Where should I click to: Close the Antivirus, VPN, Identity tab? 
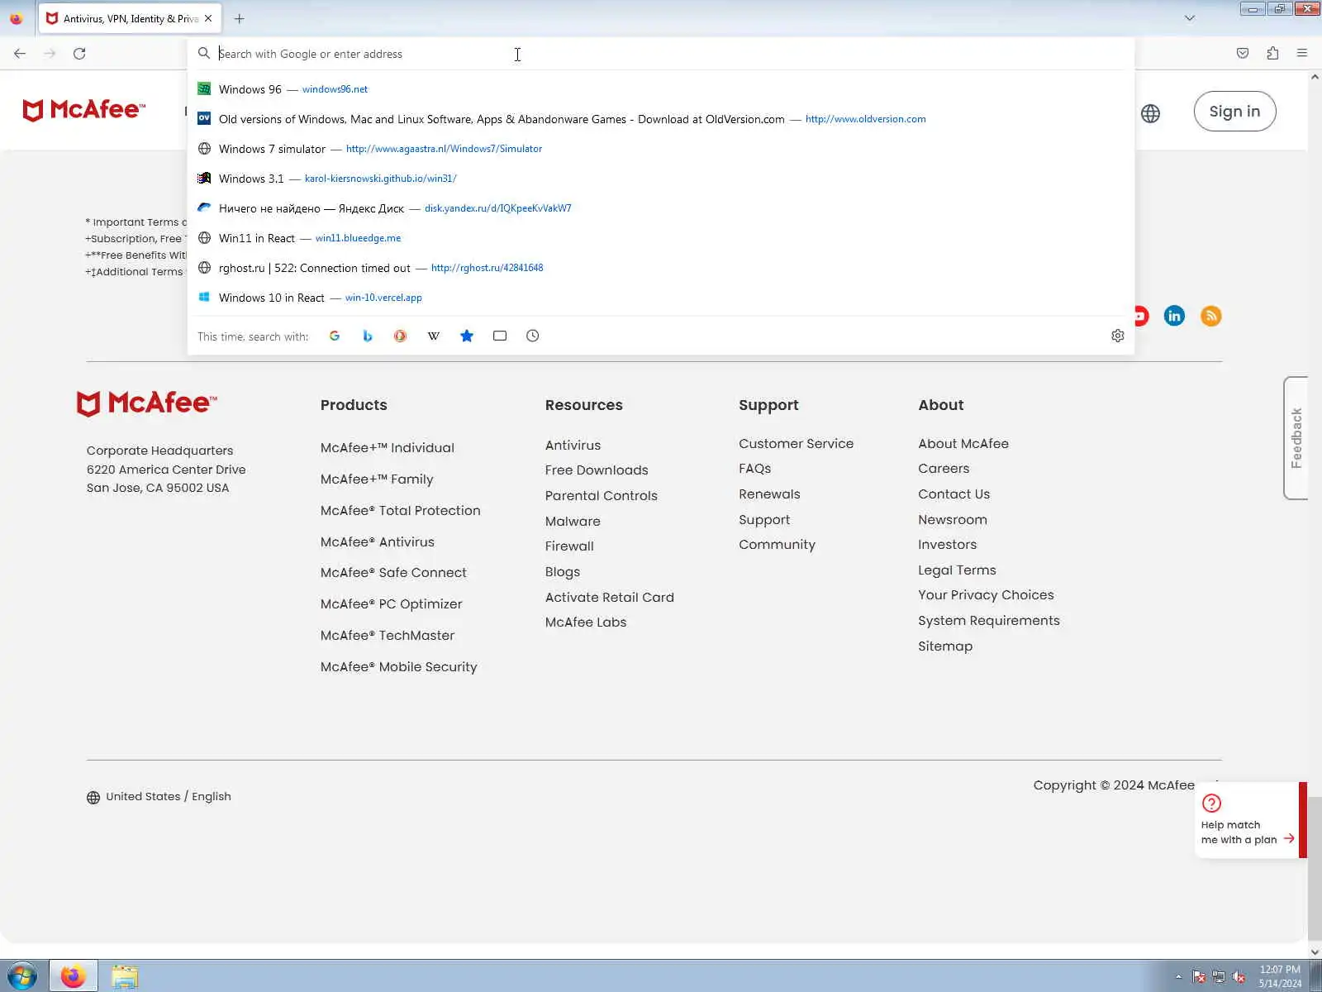pos(208,18)
